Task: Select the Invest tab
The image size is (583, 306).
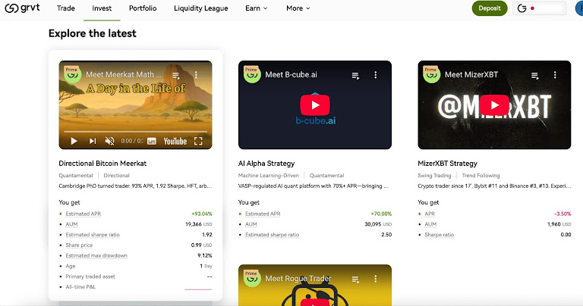Action: point(102,8)
